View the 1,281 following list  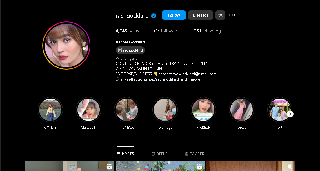coord(206,31)
